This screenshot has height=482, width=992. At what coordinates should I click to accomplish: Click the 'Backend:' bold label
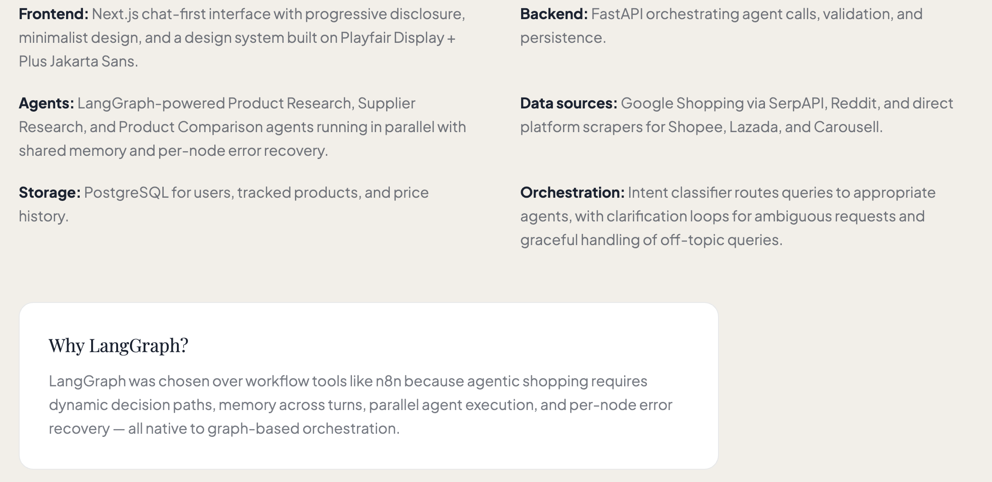coord(554,14)
